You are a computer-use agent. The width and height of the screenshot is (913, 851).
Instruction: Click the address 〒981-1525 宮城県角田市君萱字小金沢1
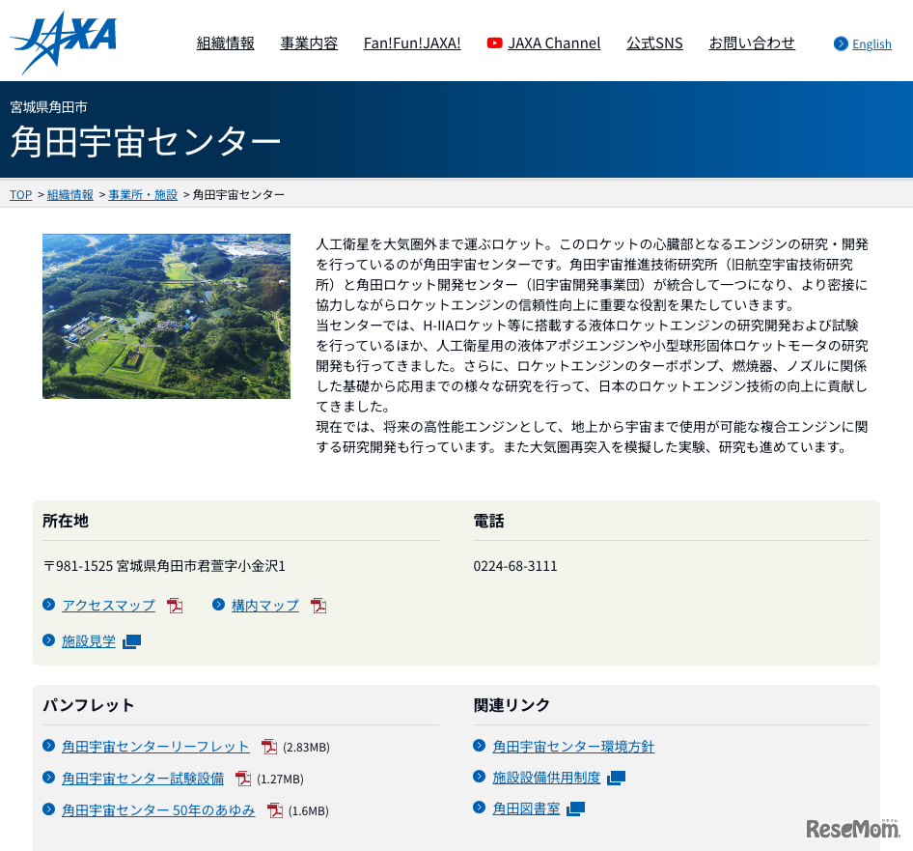pyautogui.click(x=164, y=566)
